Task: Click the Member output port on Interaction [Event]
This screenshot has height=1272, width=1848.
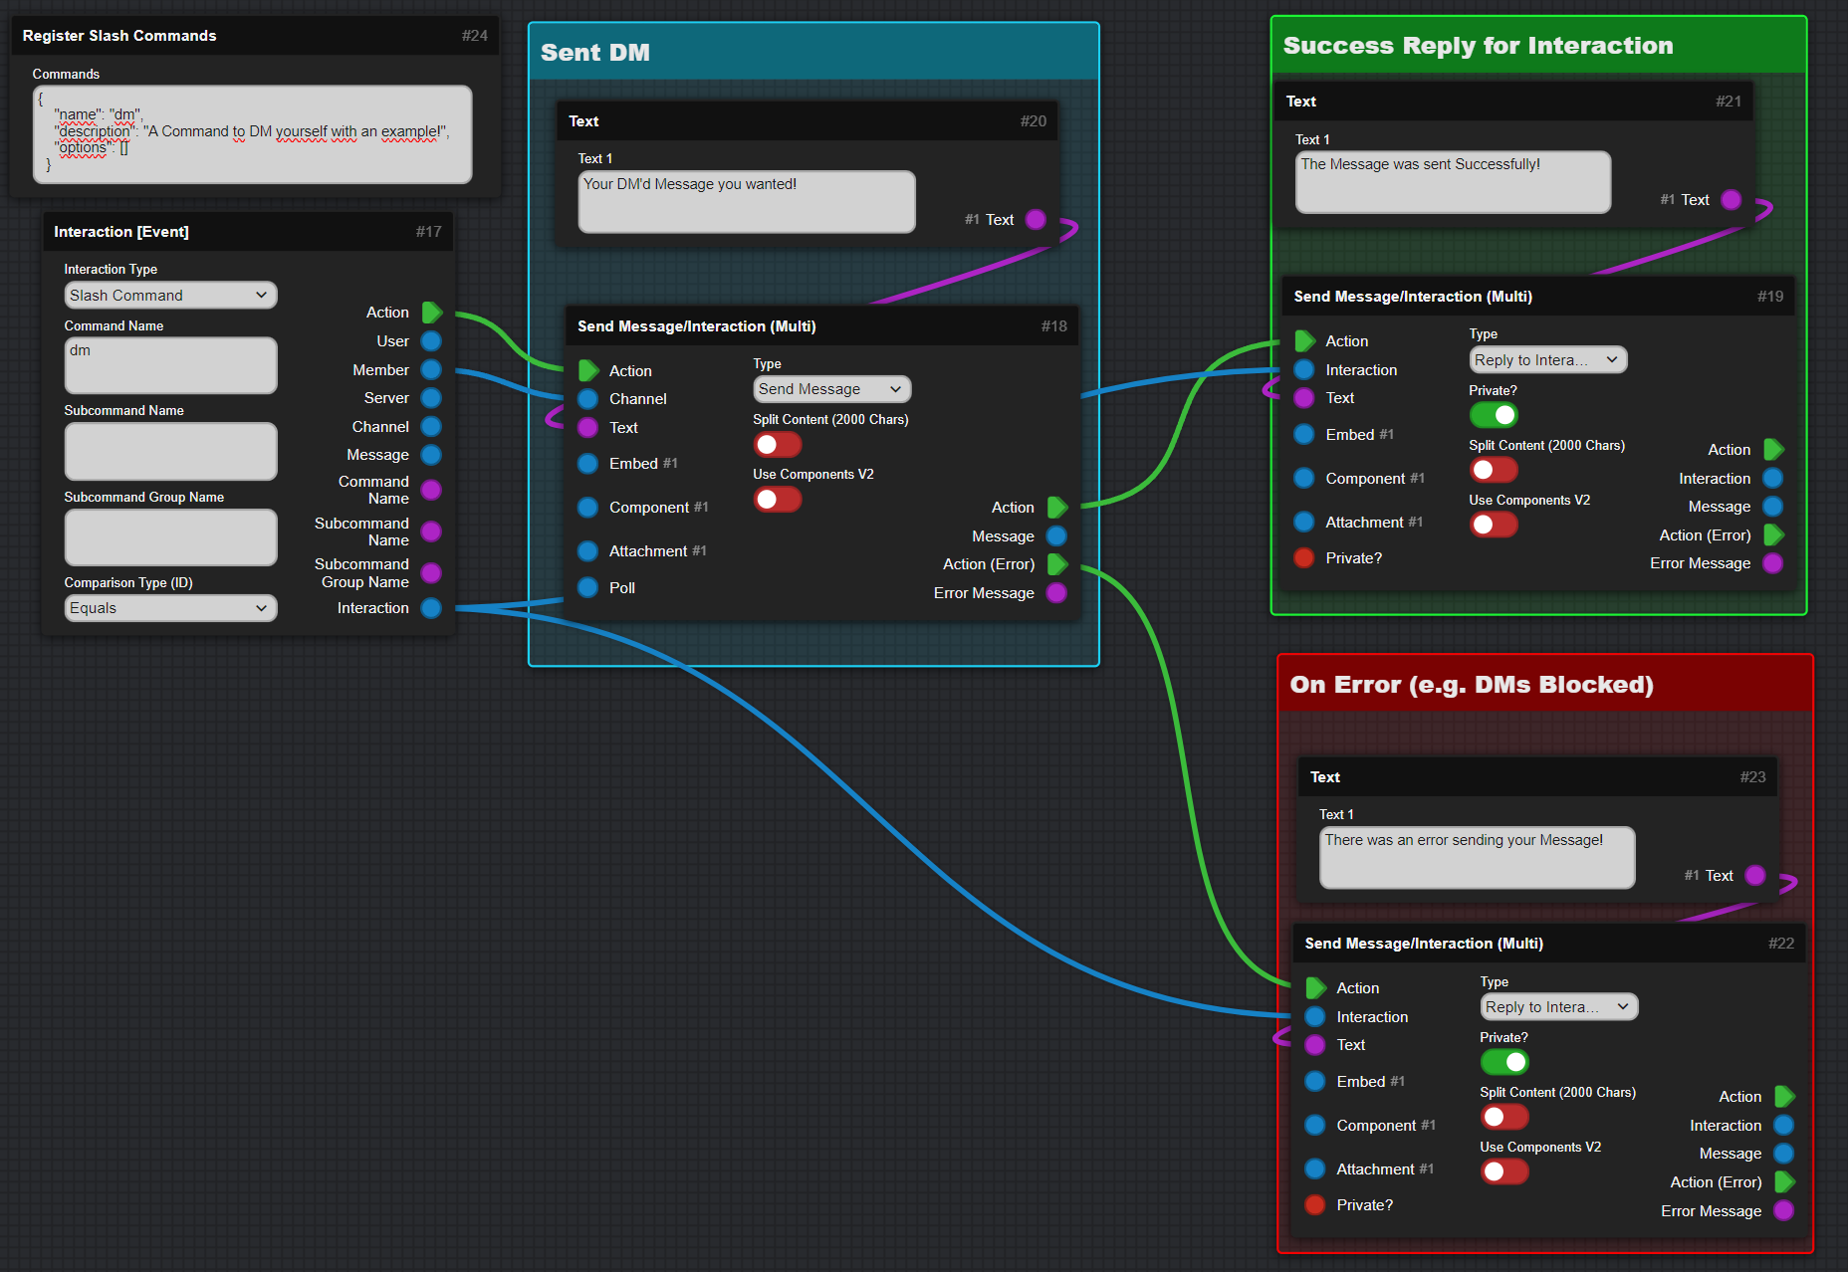Action: [x=431, y=369]
